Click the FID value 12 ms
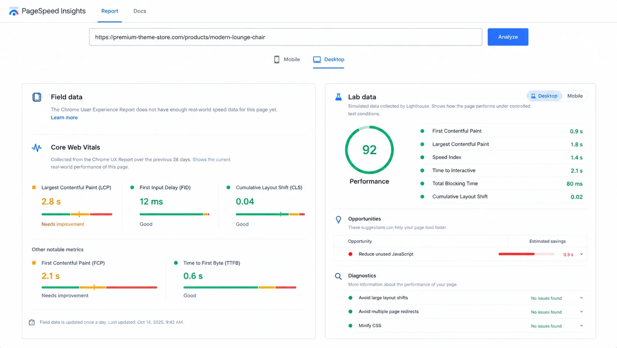Image resolution: width=617 pixels, height=348 pixels. coord(151,202)
